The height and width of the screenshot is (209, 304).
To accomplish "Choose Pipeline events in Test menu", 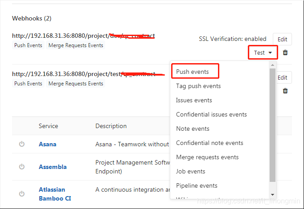I will click(197, 185).
